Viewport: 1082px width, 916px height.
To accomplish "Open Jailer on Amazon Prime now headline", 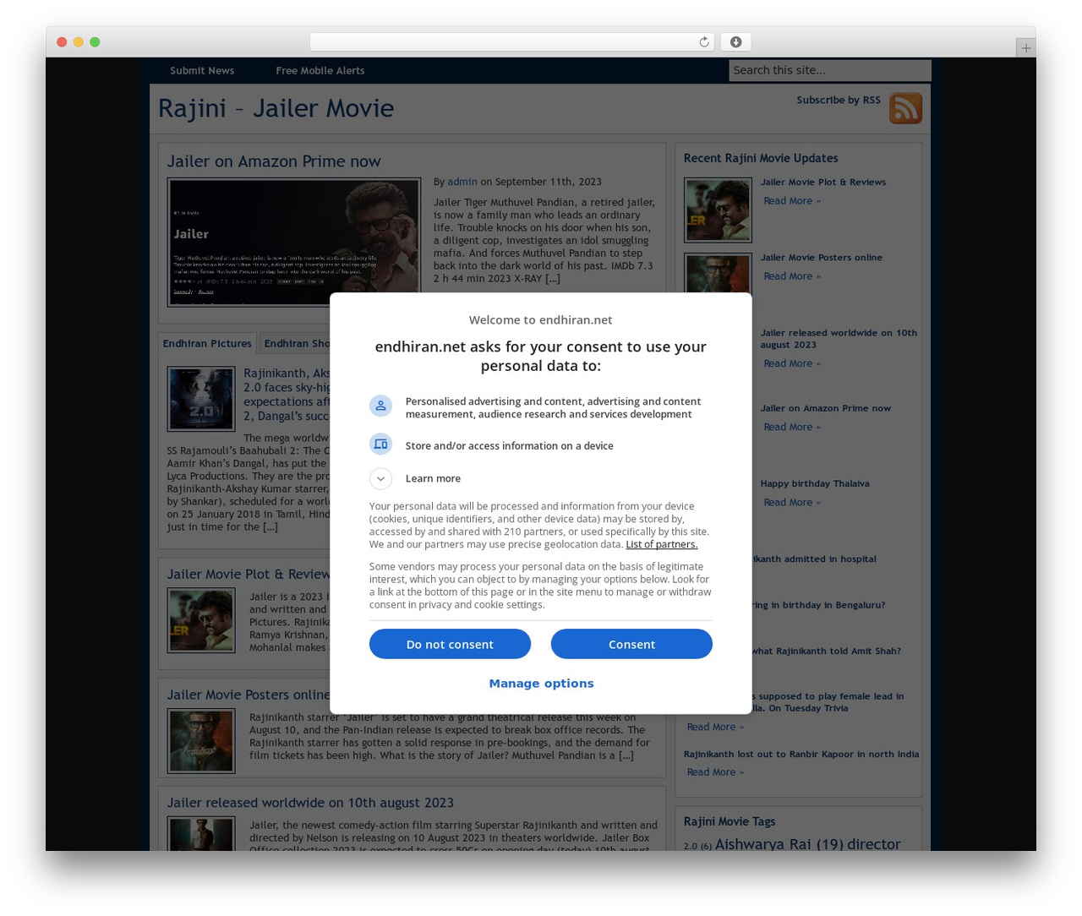I will point(274,161).
